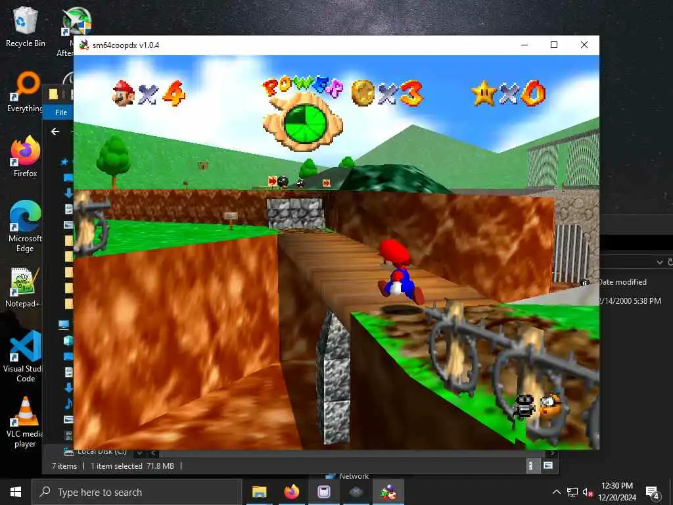Open the notification center with 4 alerts
Viewport: 673px width, 505px height.
(x=652, y=492)
